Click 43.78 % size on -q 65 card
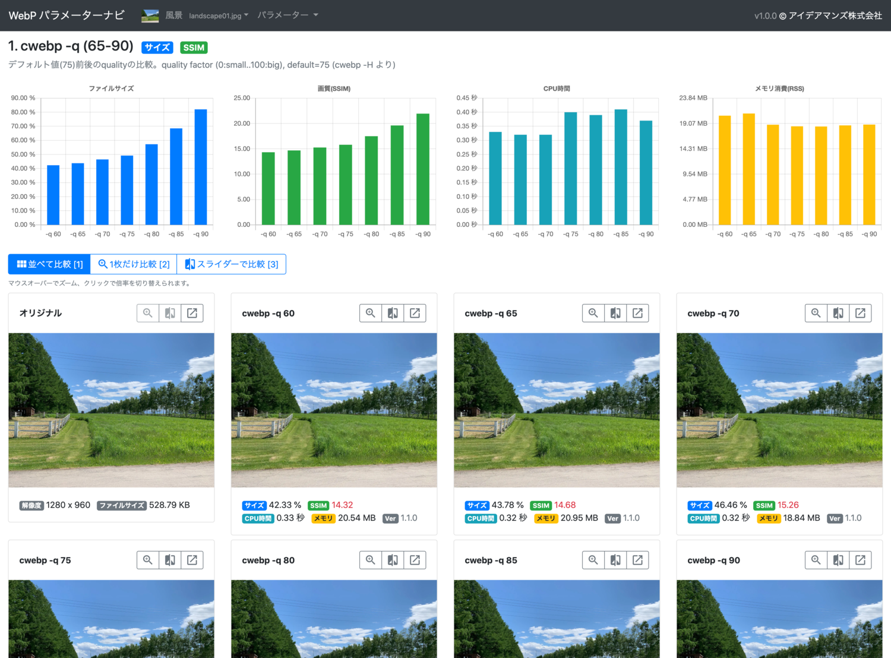The image size is (891, 658). [x=508, y=505]
